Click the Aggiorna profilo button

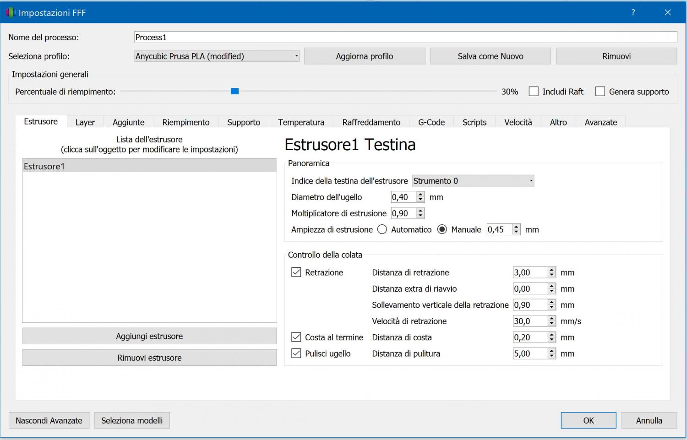(365, 56)
